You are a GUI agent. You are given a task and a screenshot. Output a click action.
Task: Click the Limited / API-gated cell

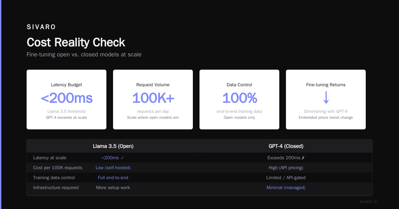pos(286,177)
